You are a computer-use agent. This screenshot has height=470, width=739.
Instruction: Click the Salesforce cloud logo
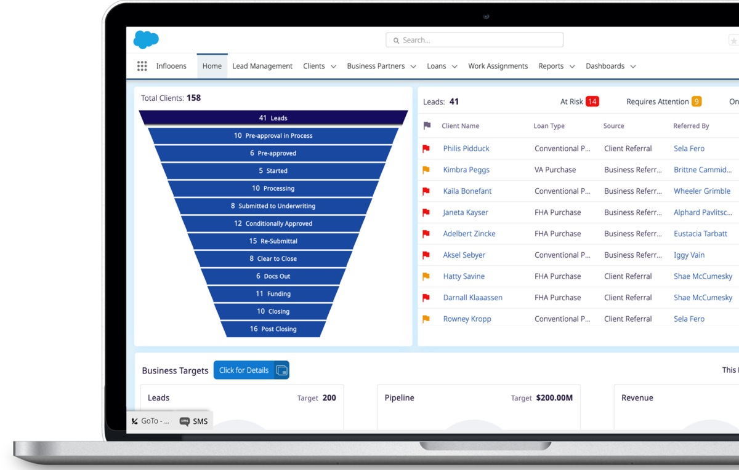pyautogui.click(x=145, y=39)
